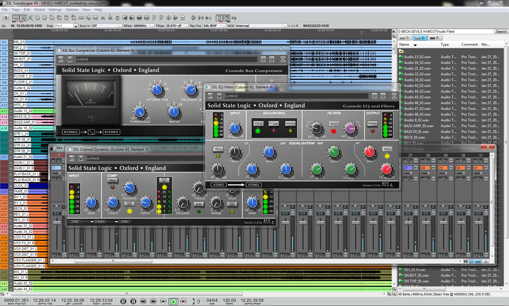Screen dimensions: 509x306
Task: Select the E: drive in file browser
Action: pyautogui.click(x=435, y=38)
